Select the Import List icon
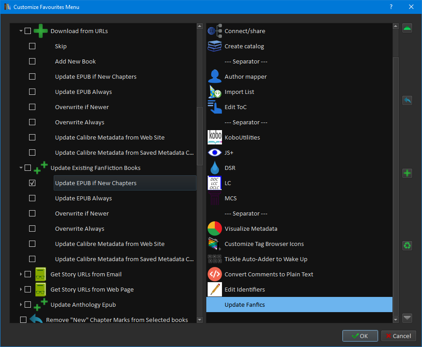 coord(215,92)
